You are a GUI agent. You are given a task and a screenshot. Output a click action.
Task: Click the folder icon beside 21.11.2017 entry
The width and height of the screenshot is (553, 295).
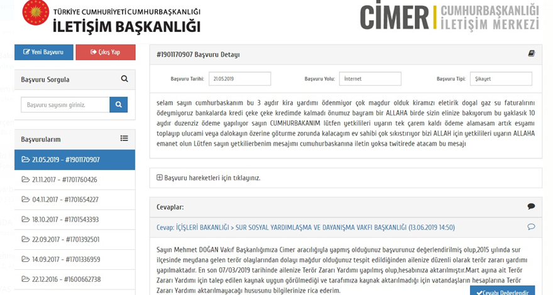25,180
